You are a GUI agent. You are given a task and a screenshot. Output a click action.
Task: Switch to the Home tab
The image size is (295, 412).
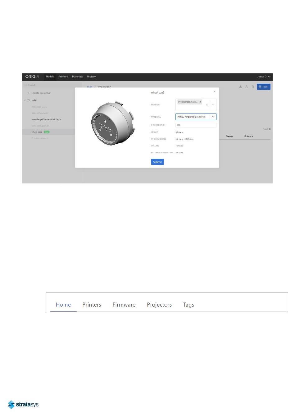pyautogui.click(x=63, y=305)
